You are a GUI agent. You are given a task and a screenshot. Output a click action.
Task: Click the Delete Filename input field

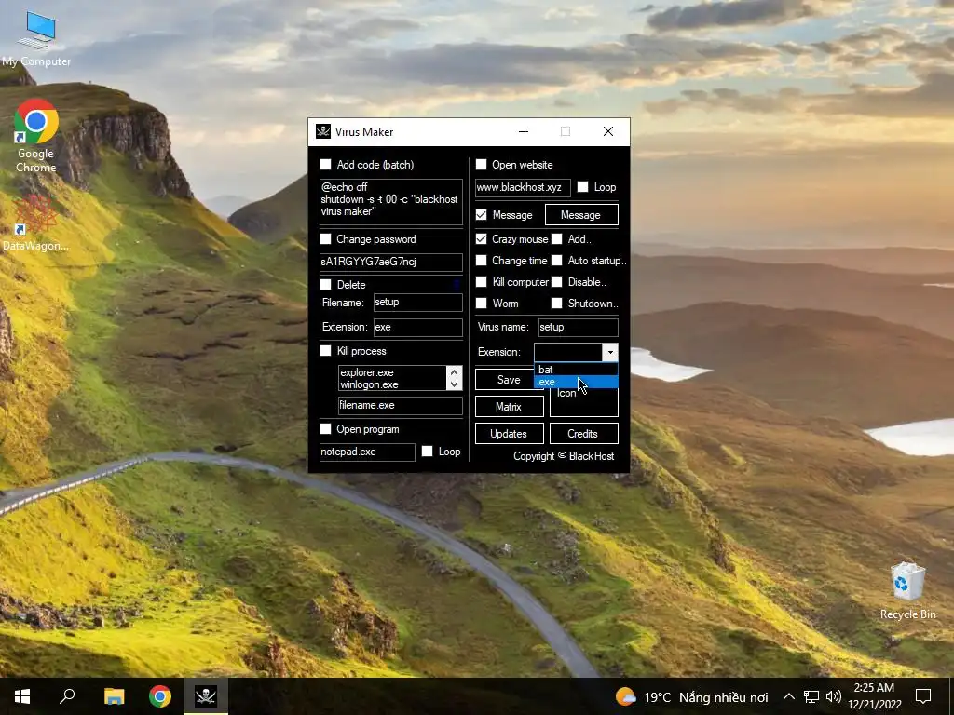click(417, 303)
